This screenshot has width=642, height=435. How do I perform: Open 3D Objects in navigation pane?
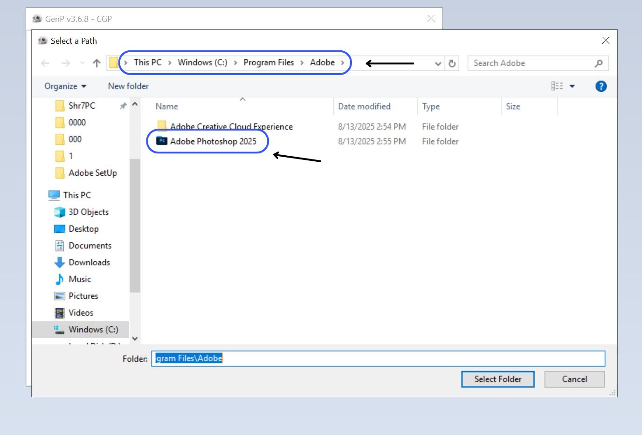88,212
